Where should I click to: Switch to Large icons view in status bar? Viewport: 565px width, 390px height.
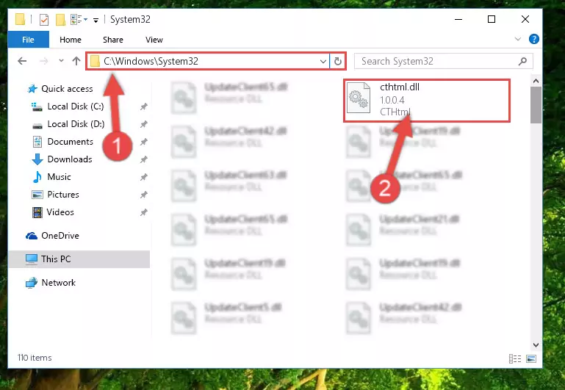531,358
